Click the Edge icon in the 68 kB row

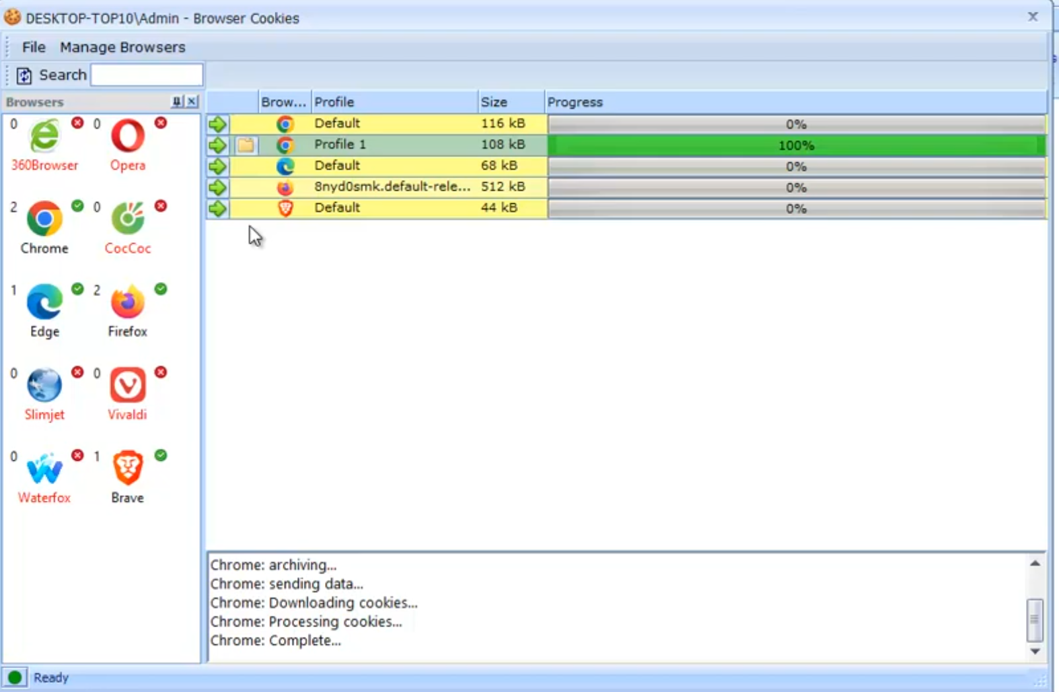point(285,166)
